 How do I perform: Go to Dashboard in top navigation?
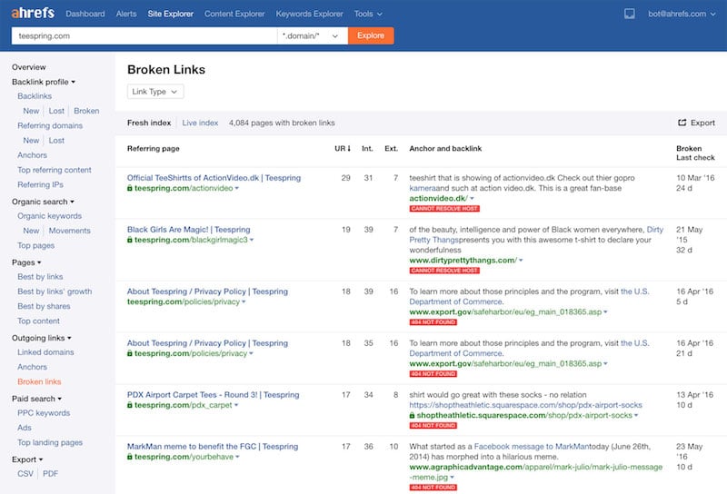point(85,14)
